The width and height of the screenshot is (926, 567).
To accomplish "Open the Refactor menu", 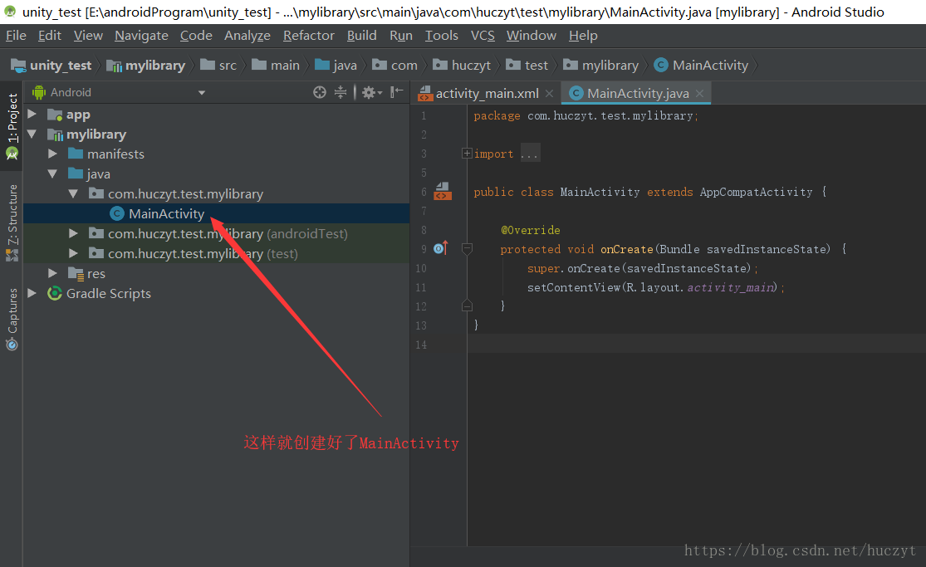I will pos(309,36).
